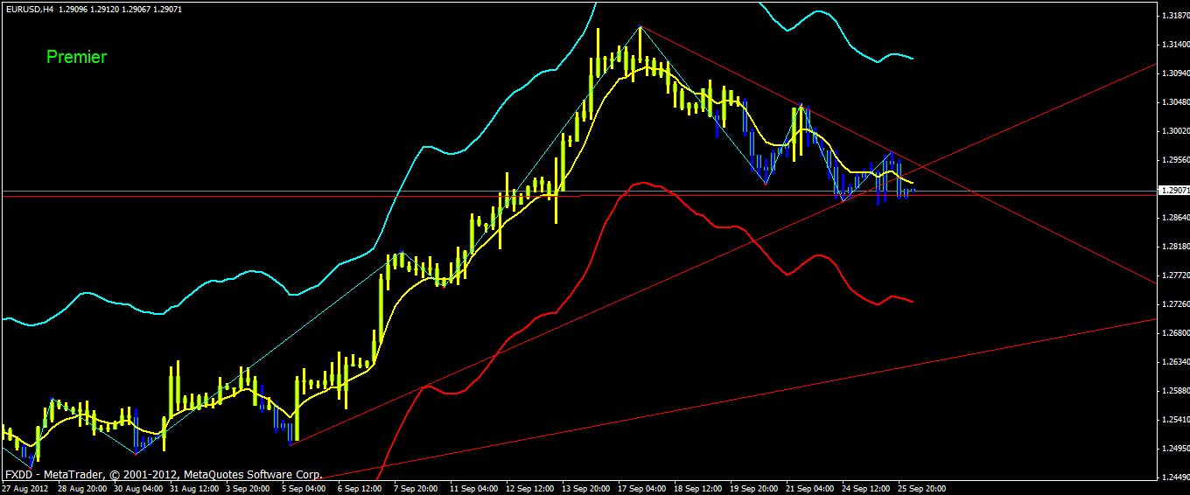Click the 1.27260 price scale label
The image size is (1190, 495).
pyautogui.click(x=1173, y=304)
